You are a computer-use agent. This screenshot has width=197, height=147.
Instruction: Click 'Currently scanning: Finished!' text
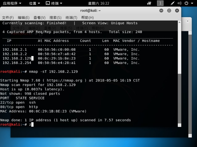click(x=34, y=23)
